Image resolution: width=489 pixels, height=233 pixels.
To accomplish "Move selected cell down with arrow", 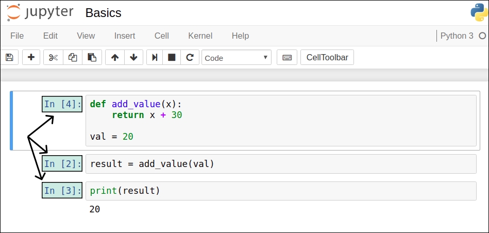I will (x=133, y=57).
